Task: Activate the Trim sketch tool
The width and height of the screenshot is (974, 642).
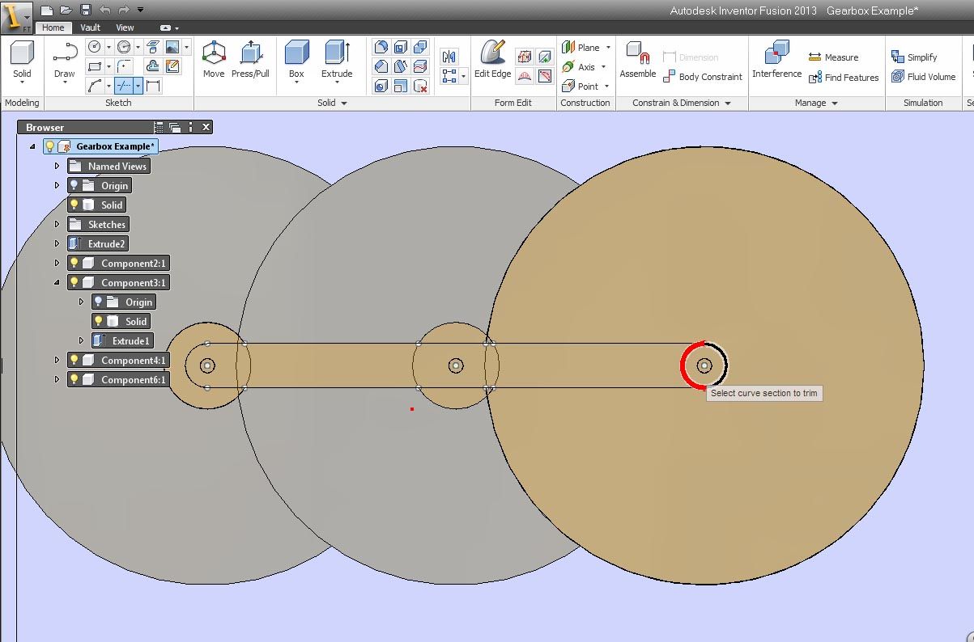Action: 124,85
